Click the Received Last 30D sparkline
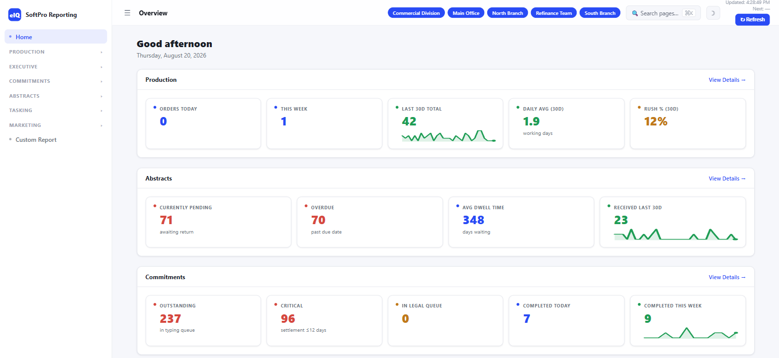Screen dimensions: 779x358 pos(676,234)
